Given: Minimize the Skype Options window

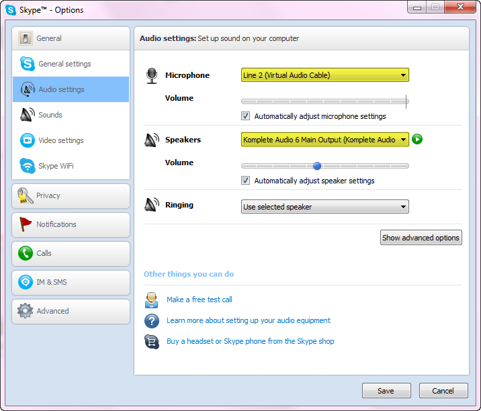Looking at the screenshot, I should coord(417,7).
